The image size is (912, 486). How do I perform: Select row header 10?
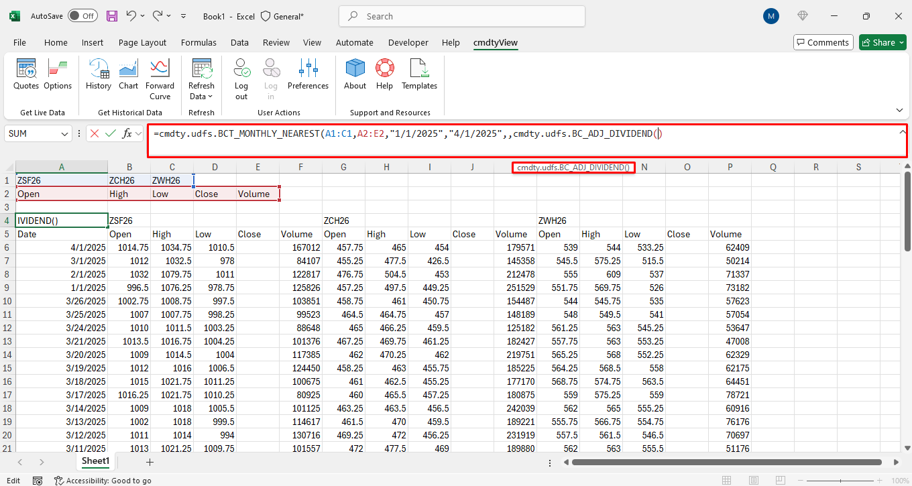pyautogui.click(x=7, y=301)
